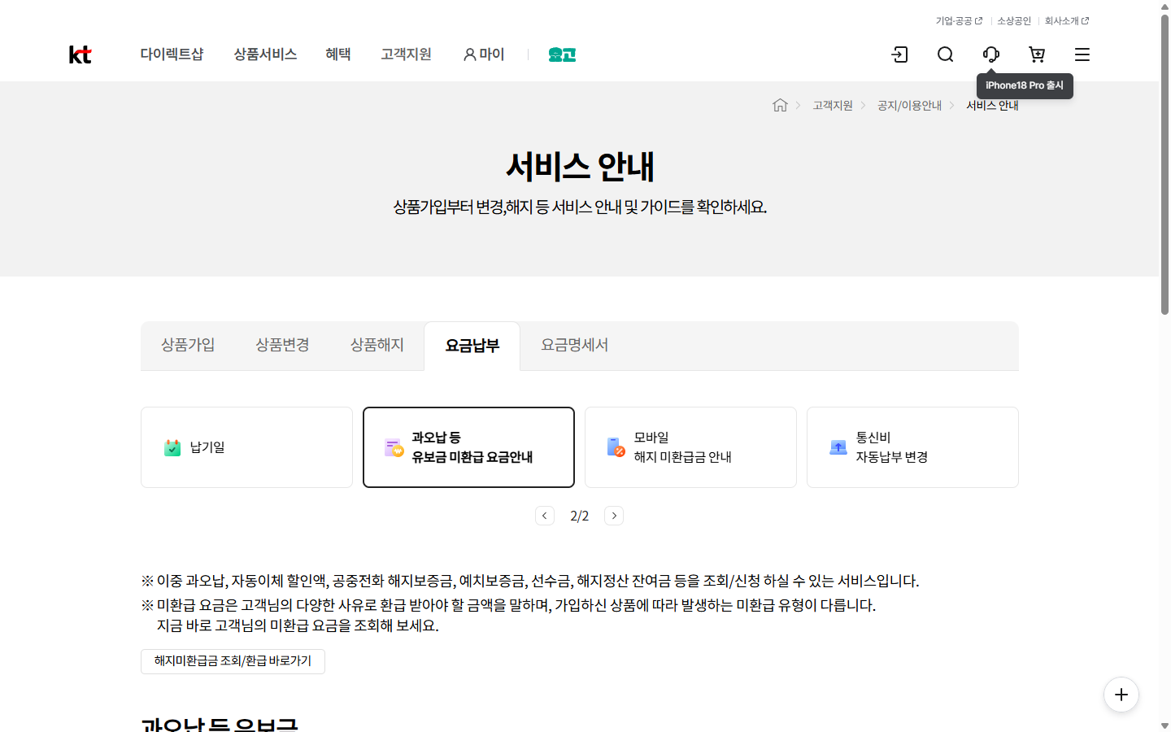Select 통신비 자동납부 변경 card text
This screenshot has width=1171, height=732.
pos(892,447)
